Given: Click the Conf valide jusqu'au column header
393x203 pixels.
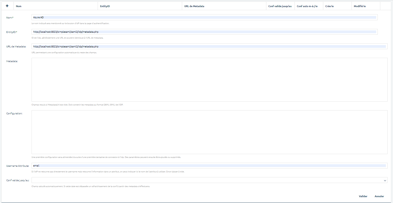Looking at the screenshot, I should coord(280,6).
